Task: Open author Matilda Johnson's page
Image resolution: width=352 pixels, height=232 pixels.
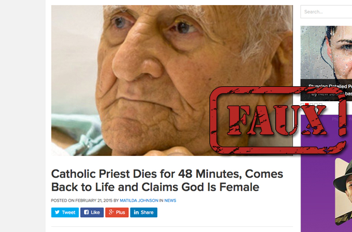Action: [139, 201]
